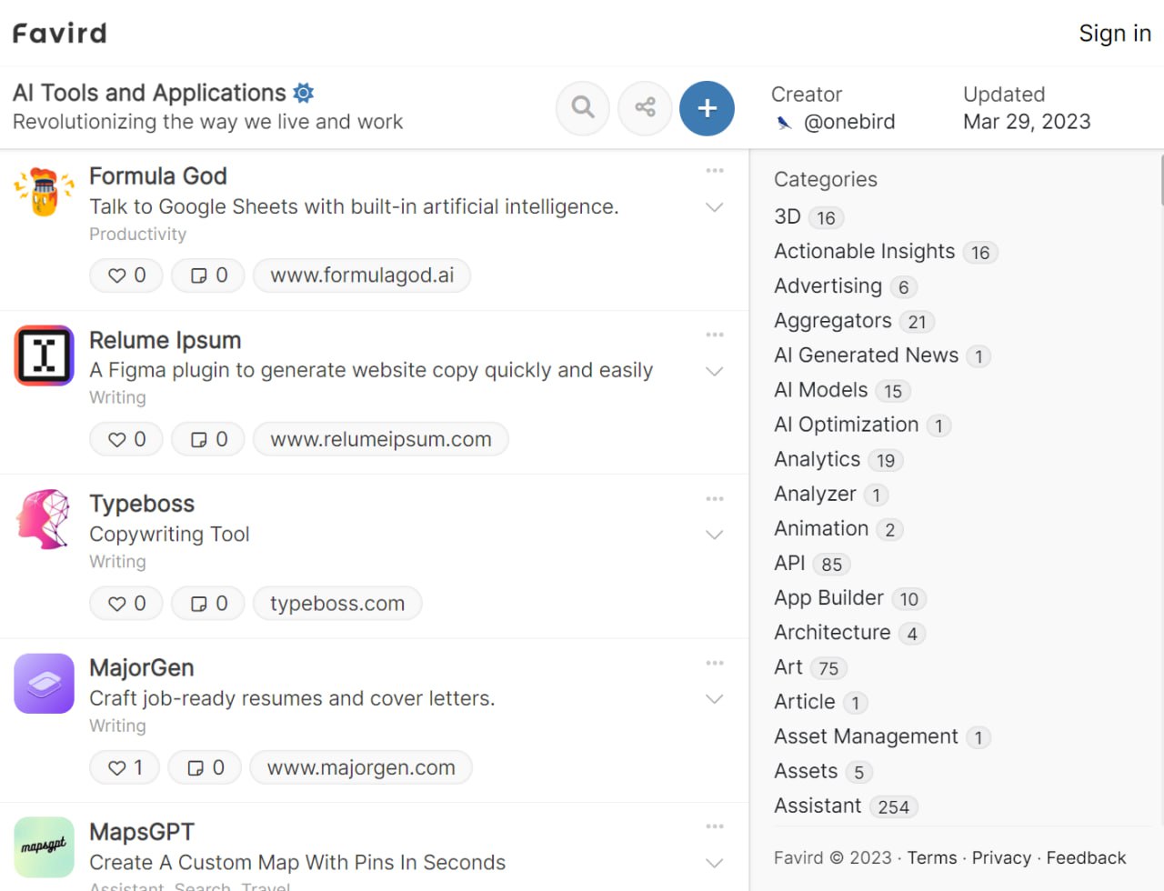Toggle the heart on Formula God
Viewport: 1164px width, 891px height.
pyautogui.click(x=126, y=275)
